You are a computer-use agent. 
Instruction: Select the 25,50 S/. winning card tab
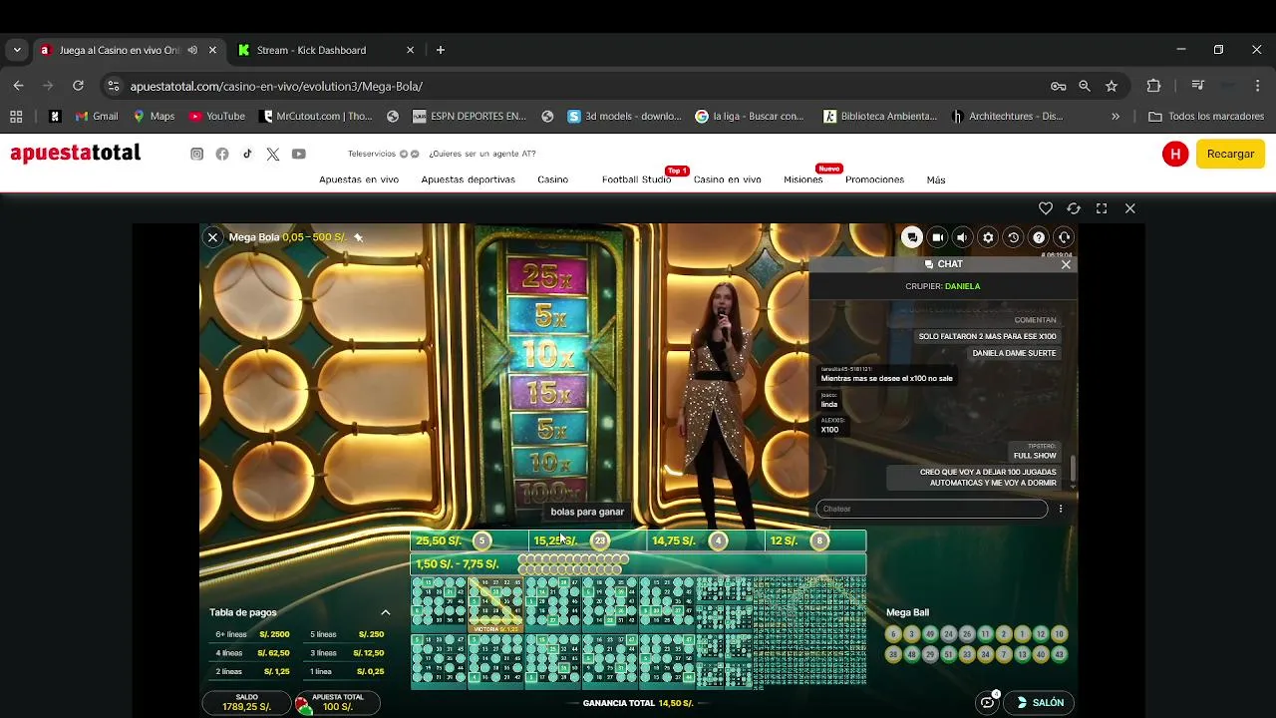[x=470, y=540]
